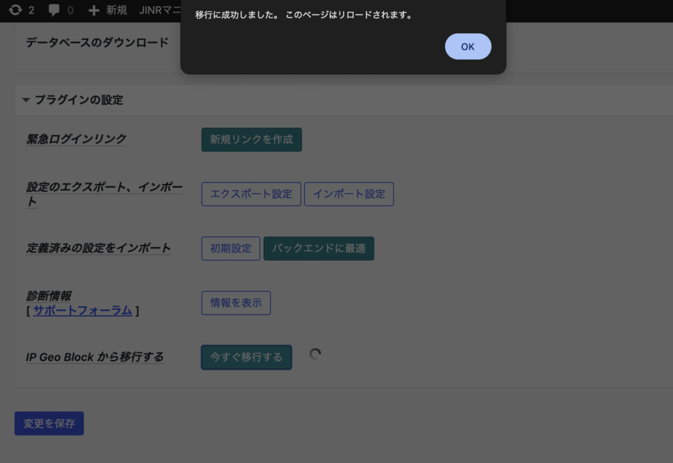Click the updates icon in admin bar

[15, 11]
